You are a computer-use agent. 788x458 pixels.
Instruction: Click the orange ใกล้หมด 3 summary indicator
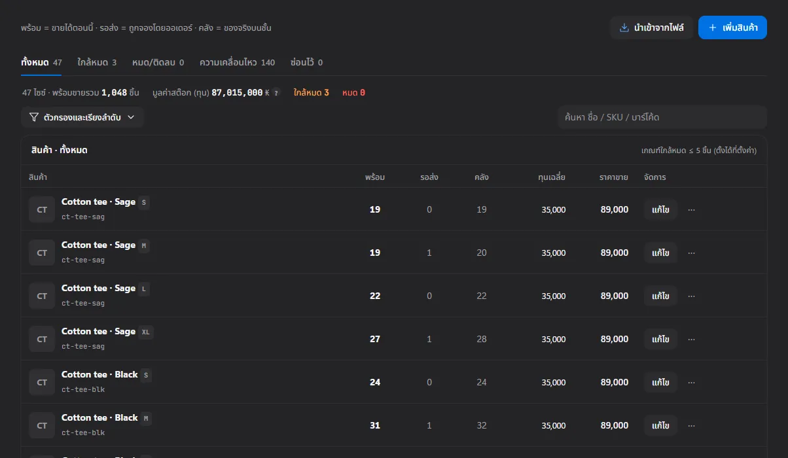pyautogui.click(x=312, y=93)
